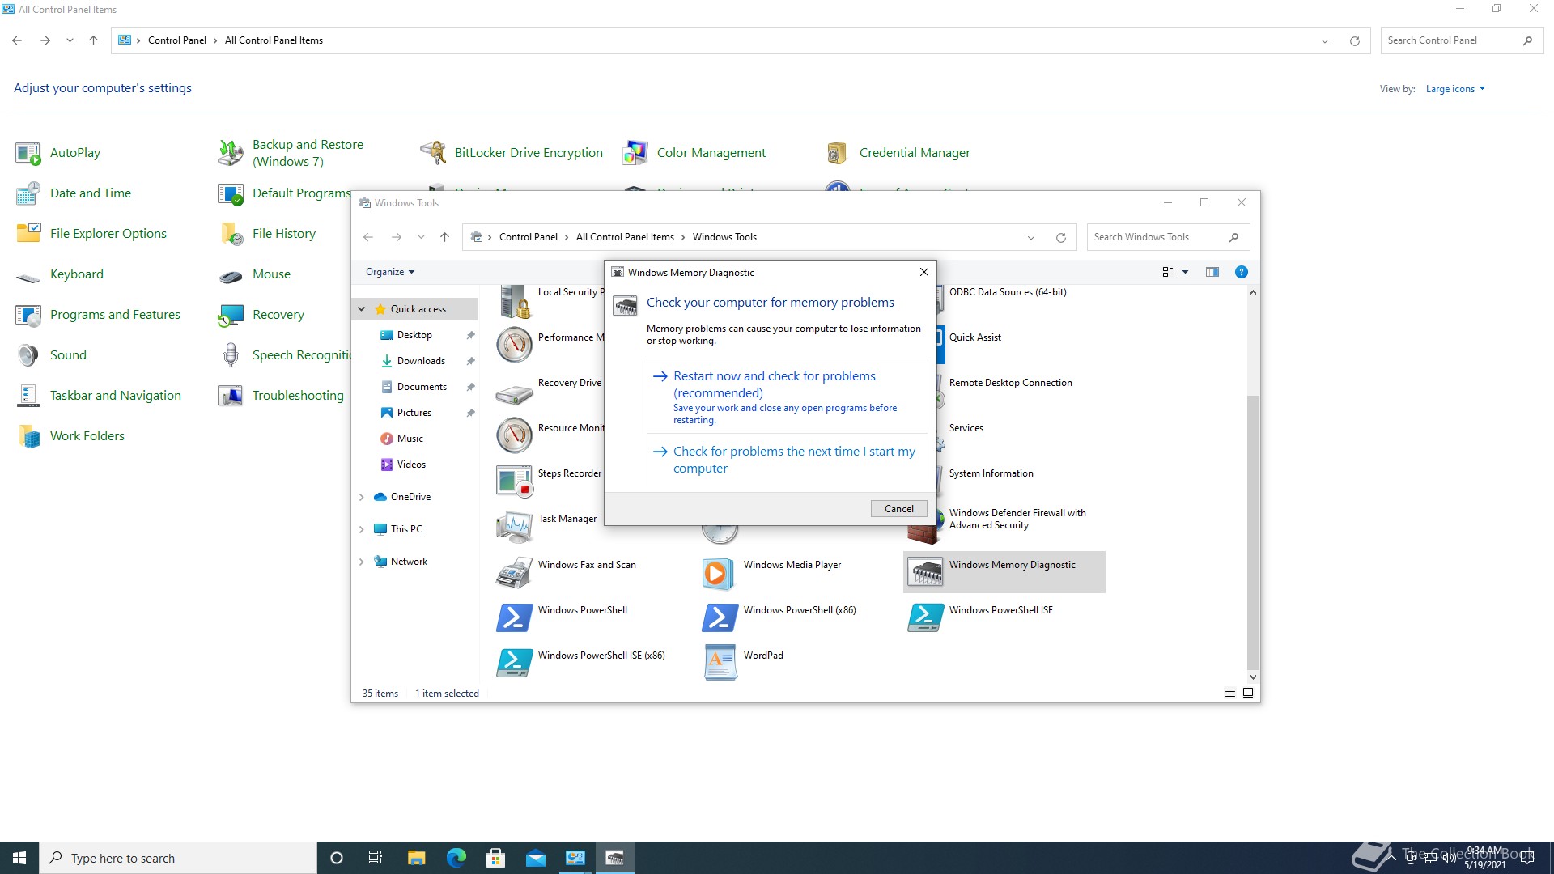The width and height of the screenshot is (1554, 874).
Task: Open BitLocker Drive Encryption icon
Action: tap(433, 153)
